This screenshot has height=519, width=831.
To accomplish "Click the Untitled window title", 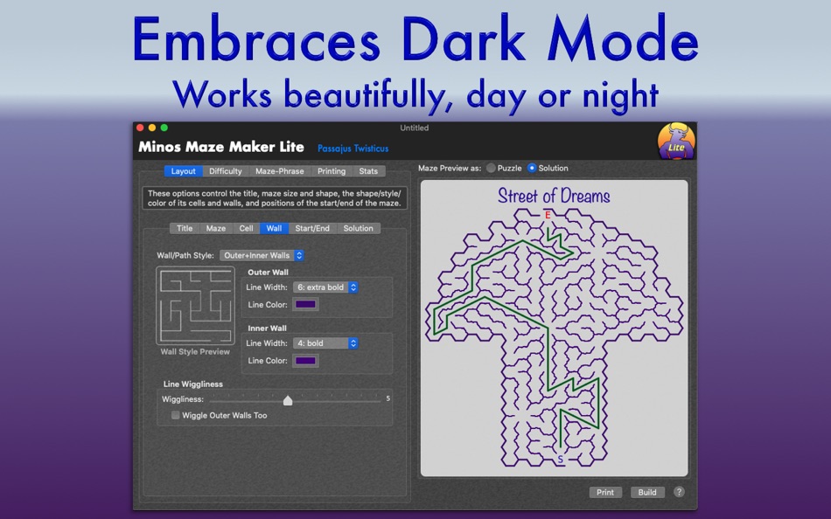I will tap(415, 128).
